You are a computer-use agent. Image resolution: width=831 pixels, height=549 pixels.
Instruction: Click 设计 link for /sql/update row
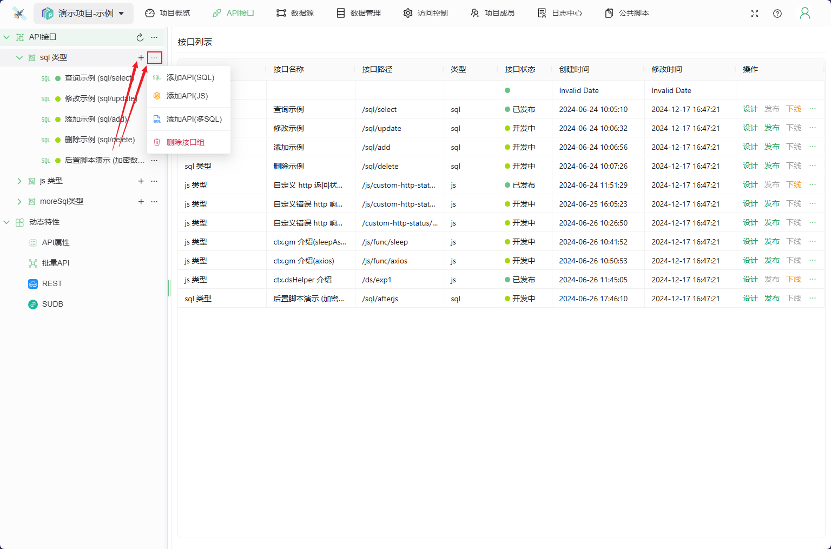[750, 128]
